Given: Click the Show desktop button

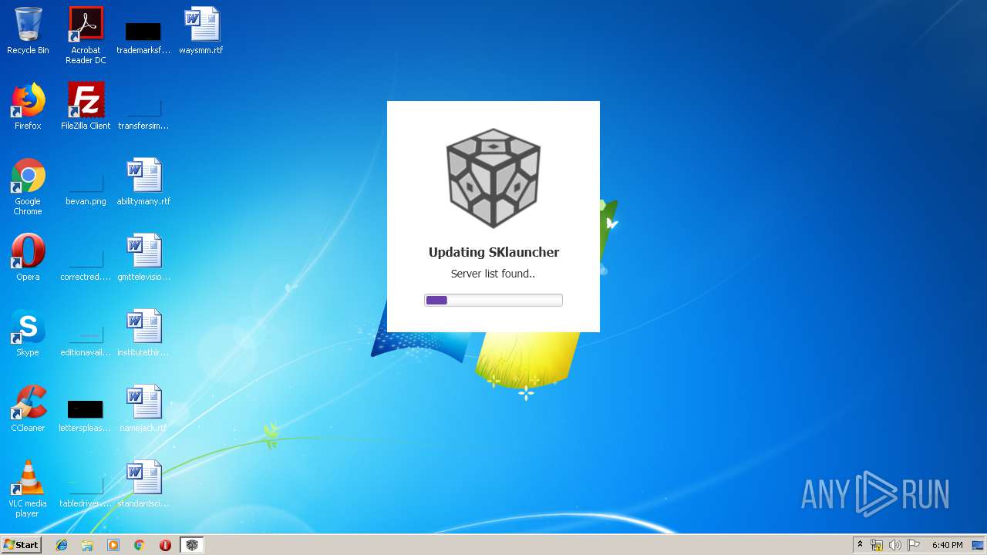Looking at the screenshot, I should pyautogui.click(x=979, y=545).
